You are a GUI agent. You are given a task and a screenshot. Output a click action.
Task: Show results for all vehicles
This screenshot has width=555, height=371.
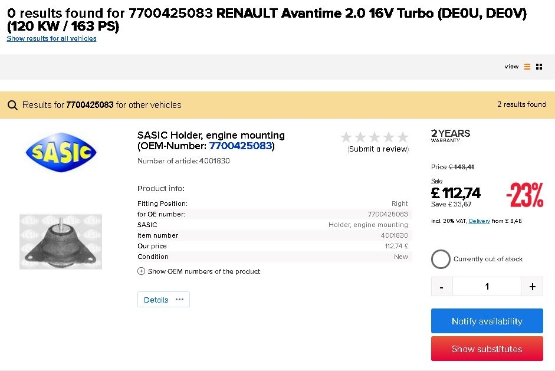pyautogui.click(x=51, y=38)
